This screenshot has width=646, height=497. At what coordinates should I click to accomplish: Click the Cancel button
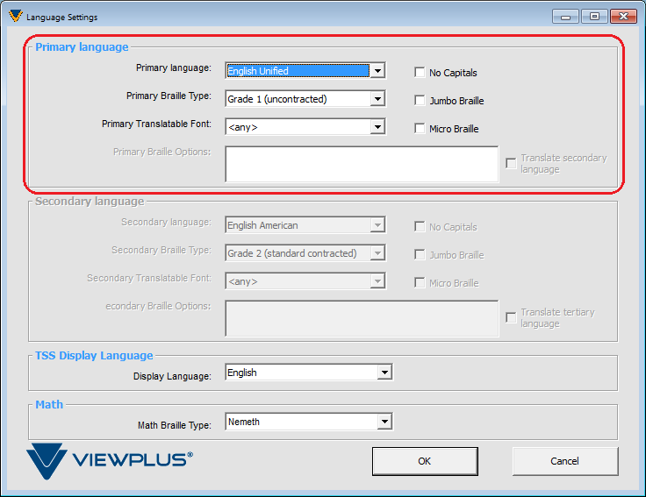click(564, 461)
